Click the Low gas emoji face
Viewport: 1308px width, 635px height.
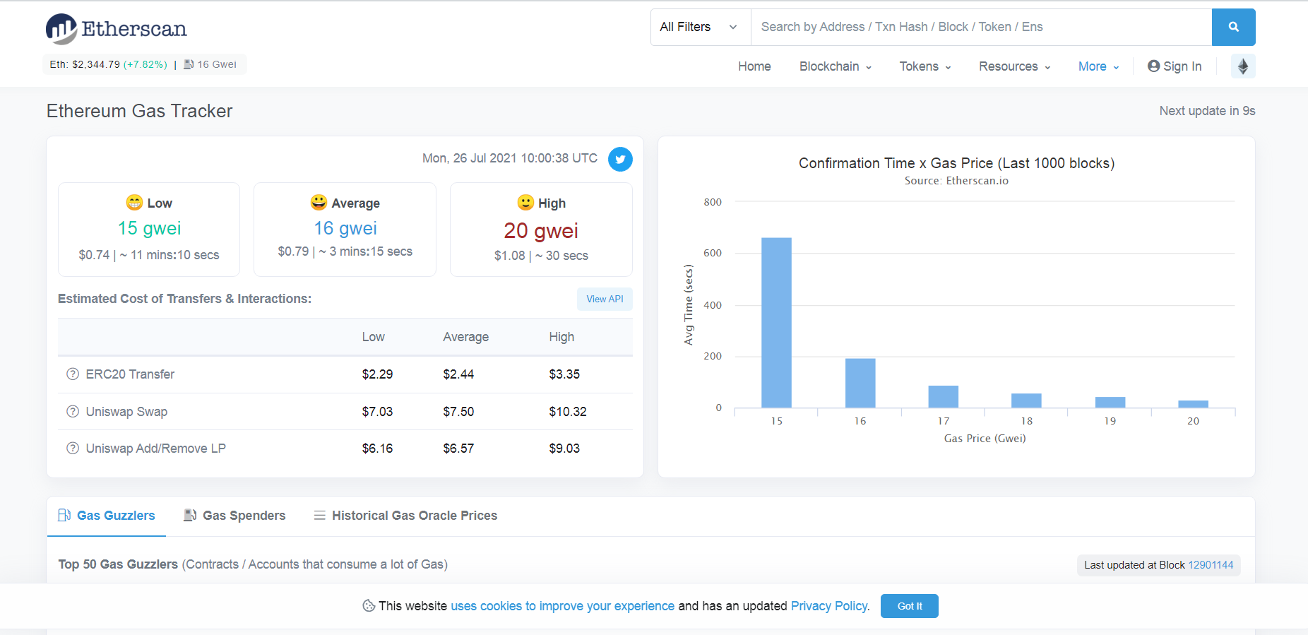click(134, 203)
